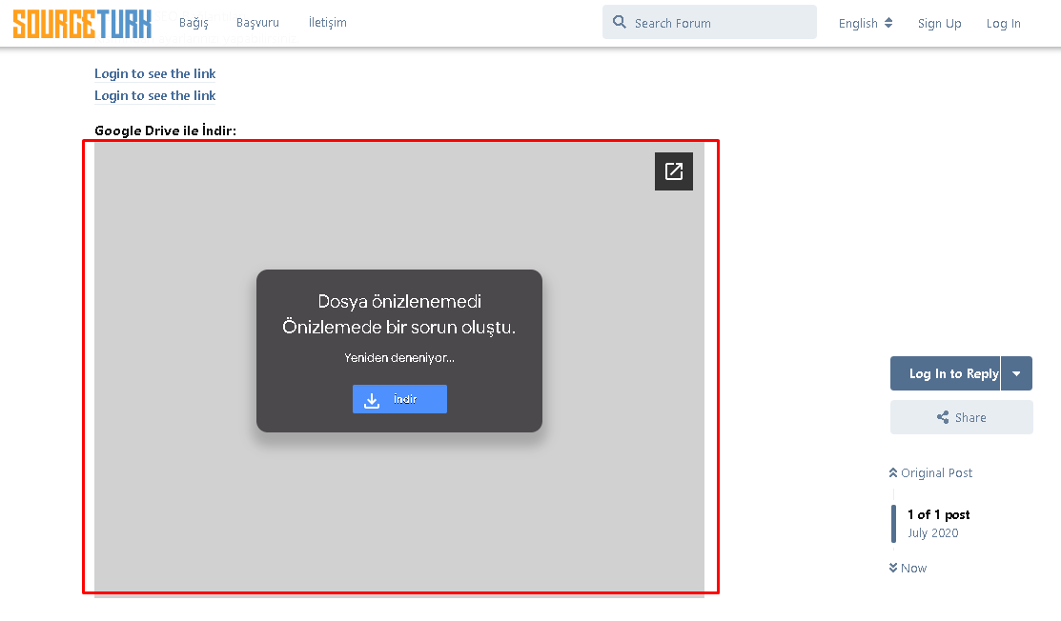Click the first Login to see the link
Viewport: 1061px width, 621px height.
point(154,73)
